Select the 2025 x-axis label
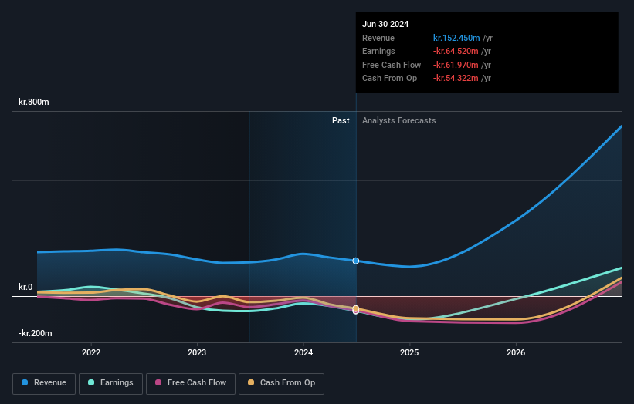The width and height of the screenshot is (634, 404). [409, 352]
